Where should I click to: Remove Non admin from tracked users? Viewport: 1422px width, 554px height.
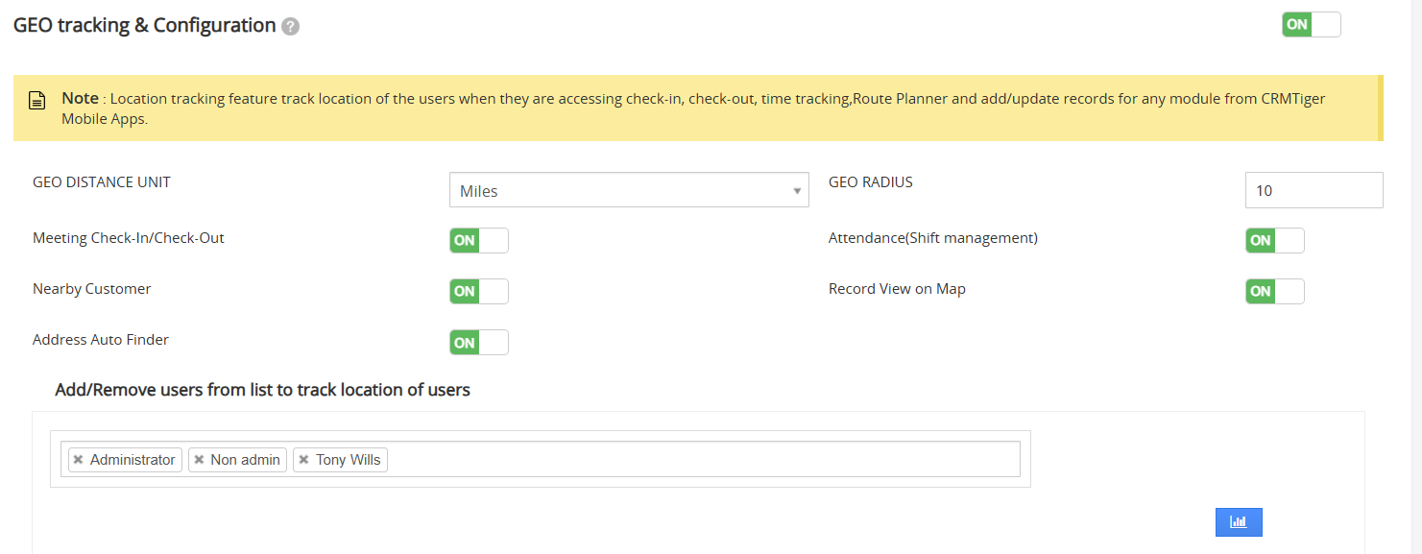(x=199, y=460)
